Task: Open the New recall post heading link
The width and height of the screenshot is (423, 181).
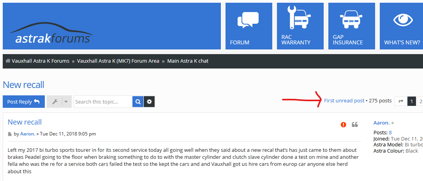Action: (25, 122)
